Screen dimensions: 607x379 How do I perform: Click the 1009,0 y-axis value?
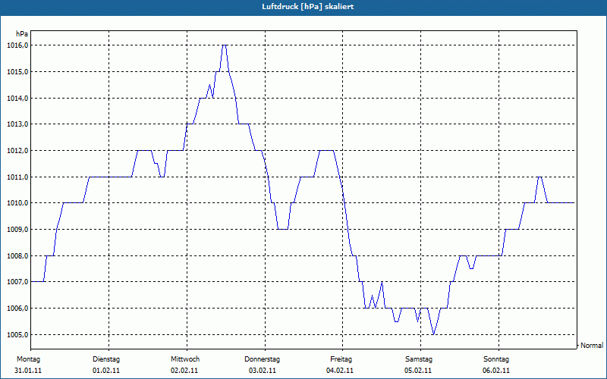tap(17, 230)
